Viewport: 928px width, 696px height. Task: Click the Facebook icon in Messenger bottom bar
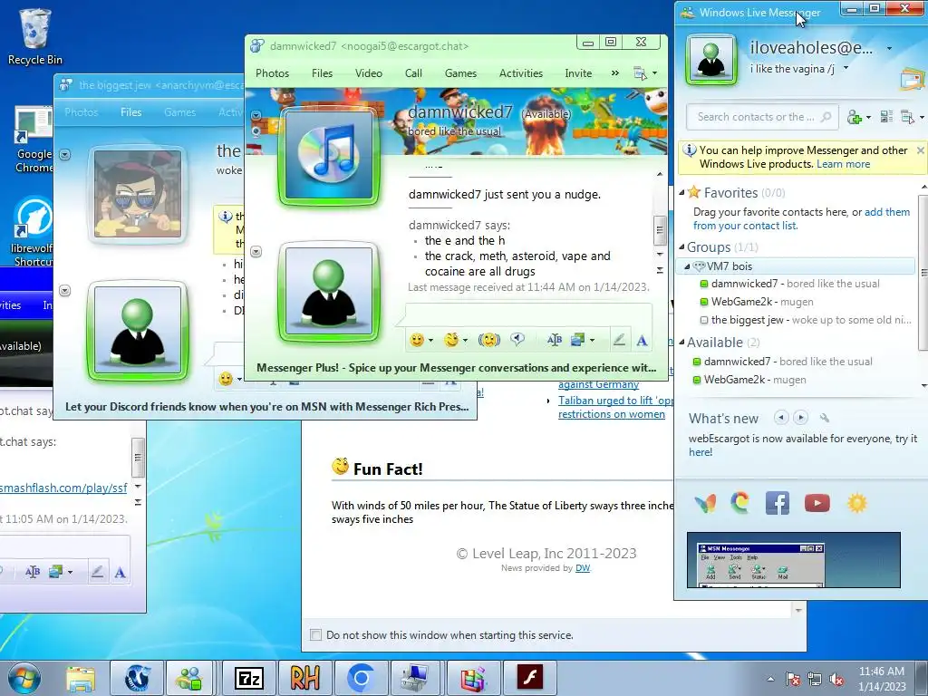coord(778,503)
